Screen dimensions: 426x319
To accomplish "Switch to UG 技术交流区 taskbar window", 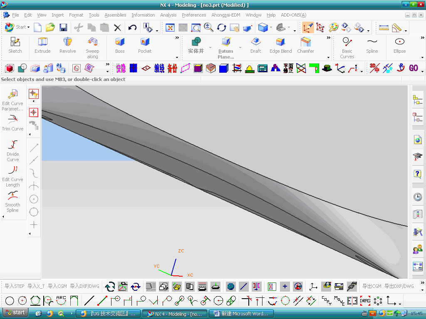I will 109,314.
